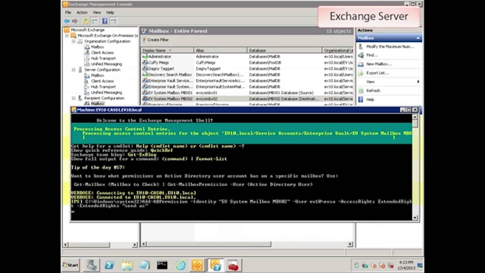Switch to the Exchange Management Shell taskbar icon
485x273 pixels.
pyautogui.click(x=216, y=265)
